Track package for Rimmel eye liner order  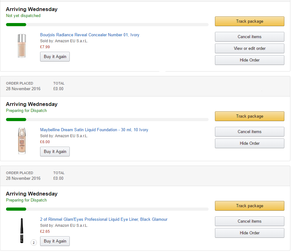click(249, 206)
